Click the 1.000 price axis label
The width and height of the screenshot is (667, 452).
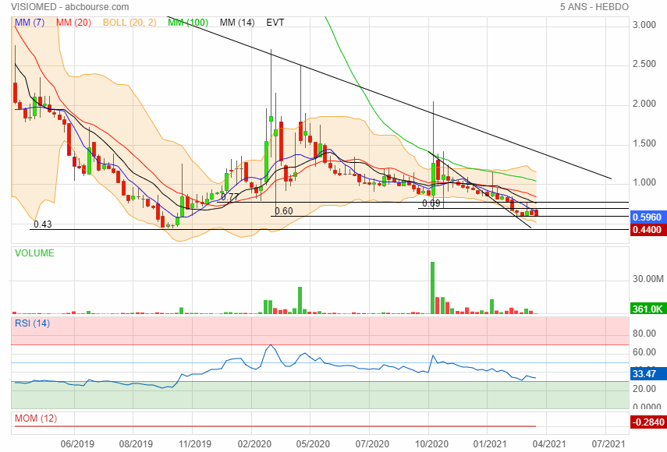point(644,182)
